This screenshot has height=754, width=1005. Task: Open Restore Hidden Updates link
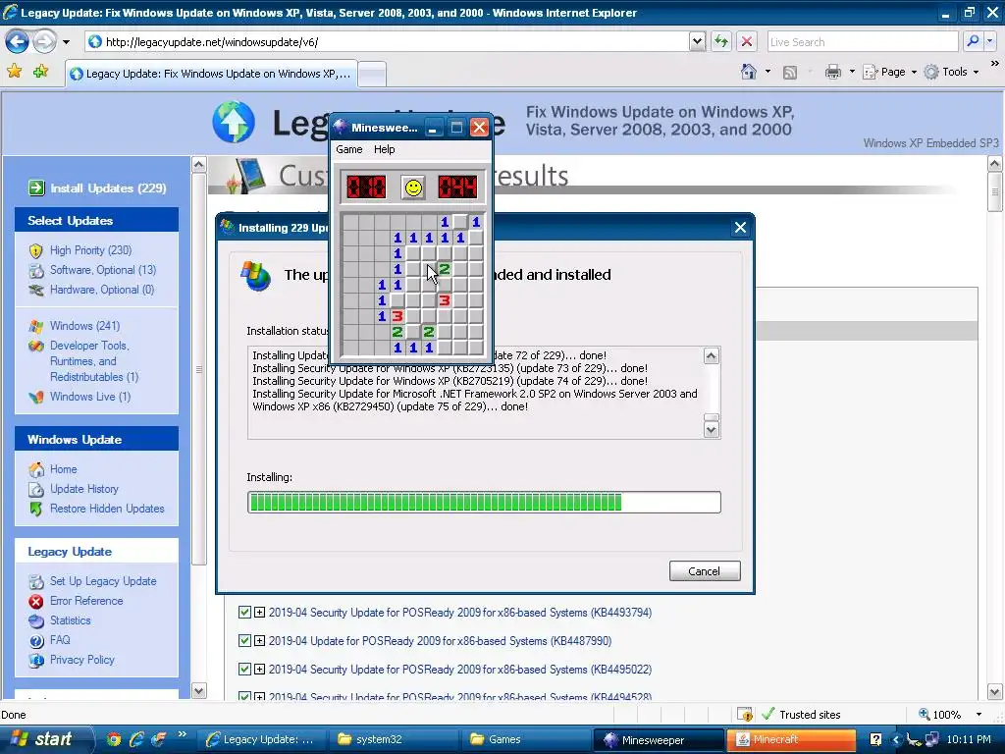(x=107, y=509)
